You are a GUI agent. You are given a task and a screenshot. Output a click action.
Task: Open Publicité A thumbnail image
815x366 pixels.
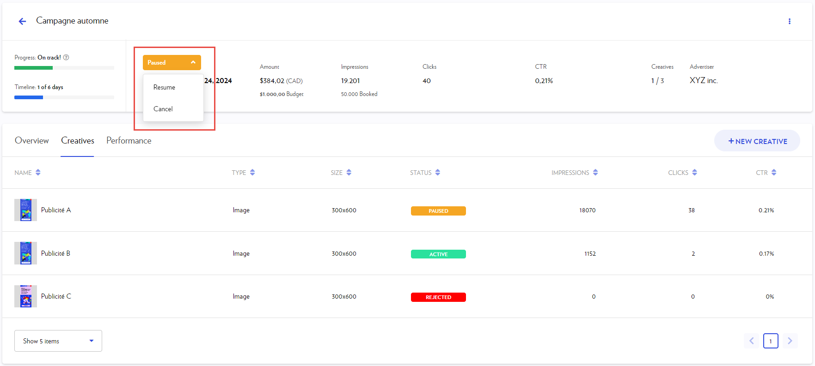(x=25, y=210)
